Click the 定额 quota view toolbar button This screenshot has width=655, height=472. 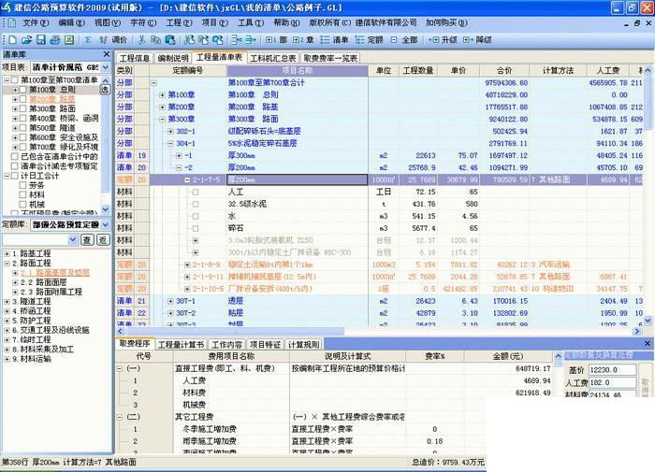pyautogui.click(x=369, y=39)
